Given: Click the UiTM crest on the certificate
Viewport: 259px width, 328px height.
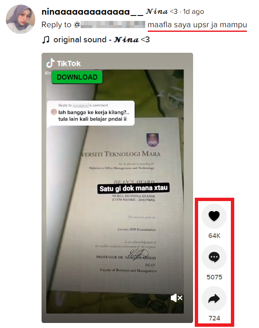Looking at the screenshot, I should (152, 140).
